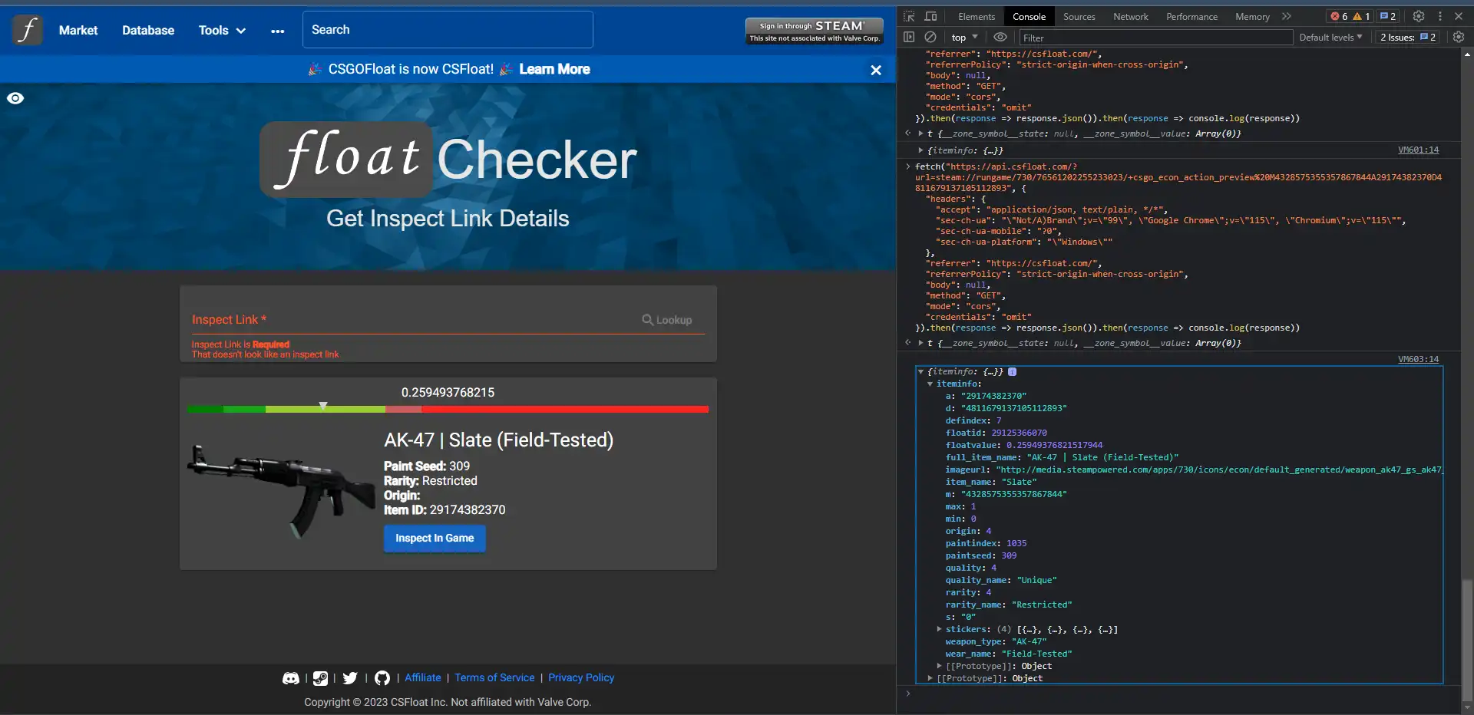
Task: Click the float value bar marker
Action: [323, 406]
